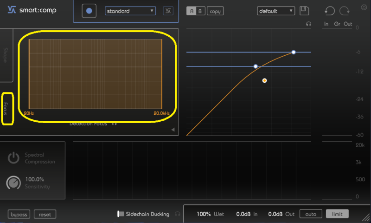Viewport: 371px width, 223px height.
Task: Switch to the Shape tab
Action: point(6,55)
